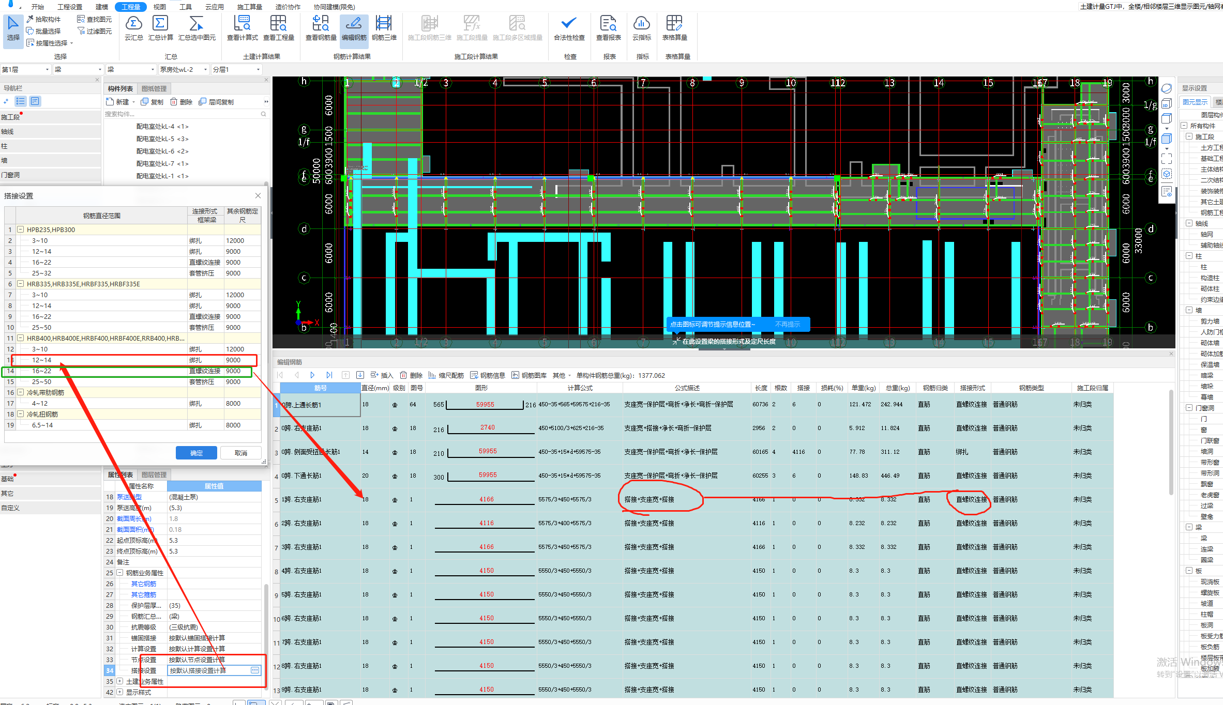Close the 搭接设置 dialog

258,195
